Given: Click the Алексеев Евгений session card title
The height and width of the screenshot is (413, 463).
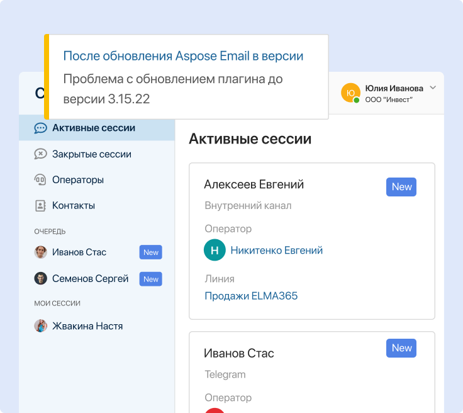Looking at the screenshot, I should pyautogui.click(x=254, y=184).
